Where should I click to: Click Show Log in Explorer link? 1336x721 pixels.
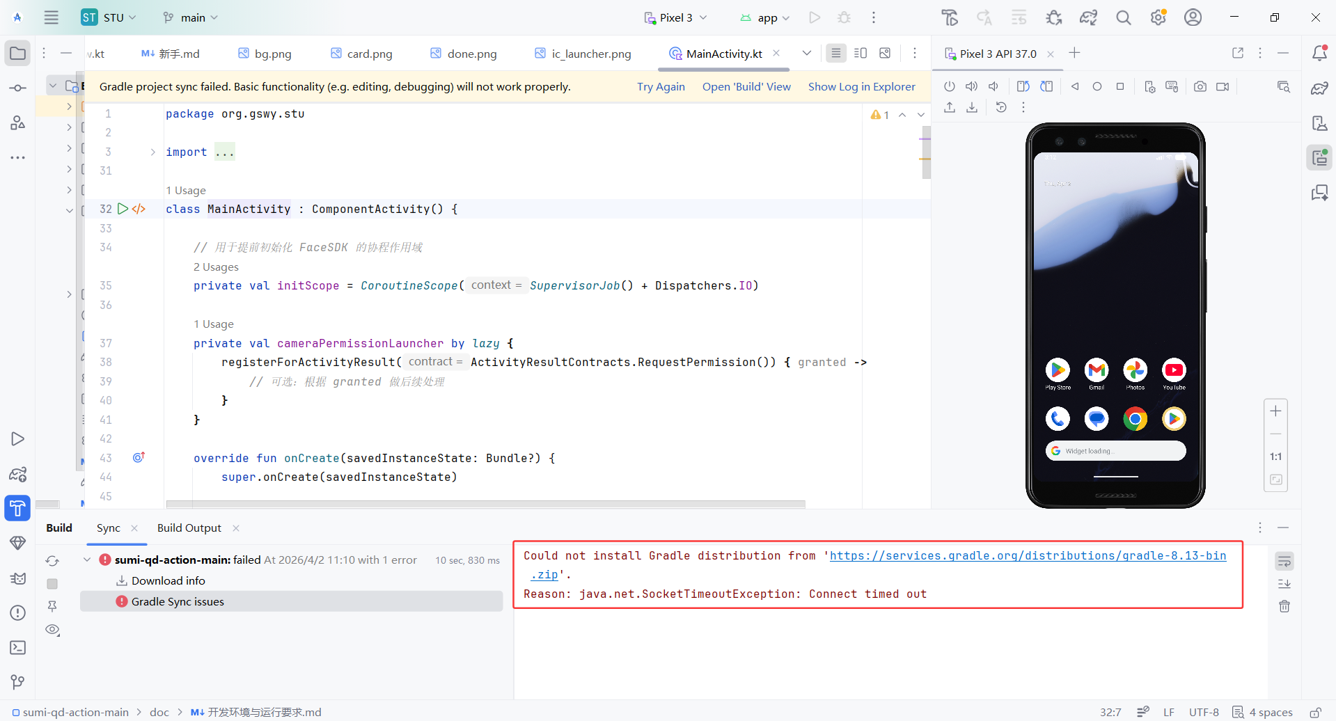coord(862,86)
